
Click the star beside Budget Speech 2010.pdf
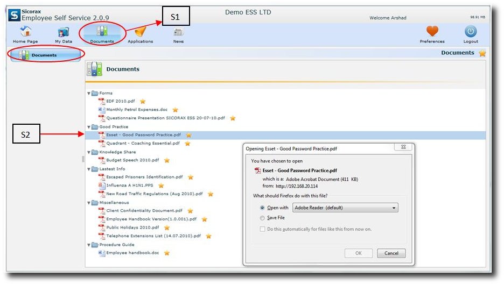[x=167, y=160]
